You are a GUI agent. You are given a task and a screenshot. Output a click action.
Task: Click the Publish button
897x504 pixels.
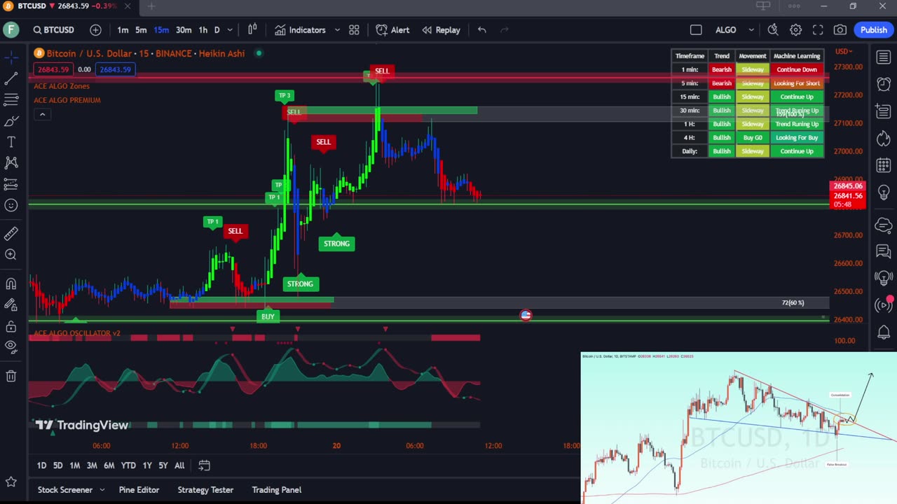click(x=873, y=30)
